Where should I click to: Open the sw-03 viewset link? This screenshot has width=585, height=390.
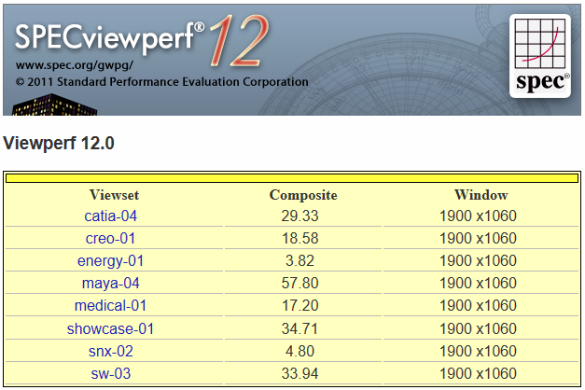tap(110, 373)
